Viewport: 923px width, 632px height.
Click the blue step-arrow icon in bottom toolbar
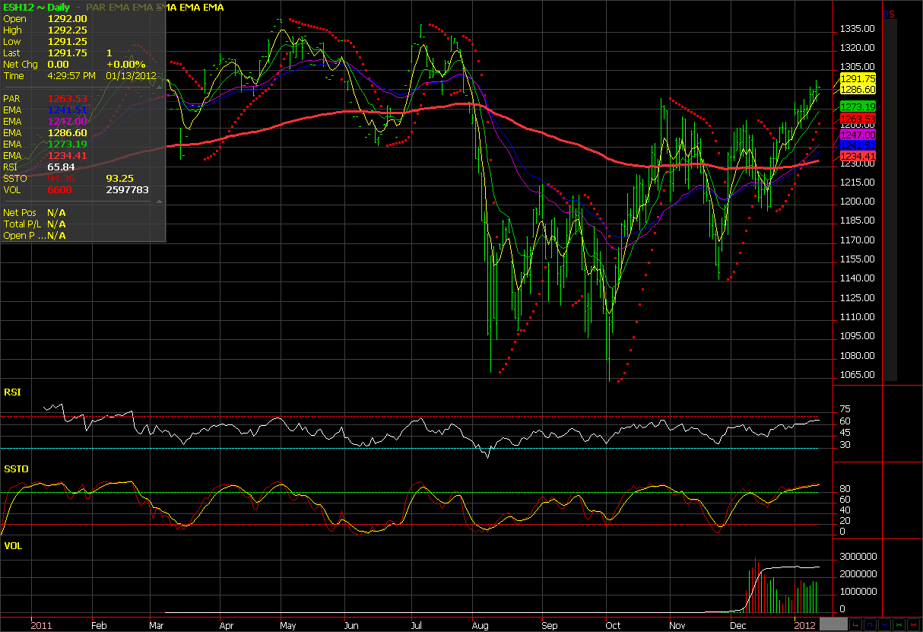coord(871,625)
